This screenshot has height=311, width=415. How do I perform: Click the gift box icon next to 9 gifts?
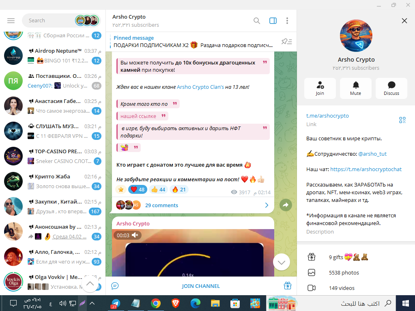click(x=312, y=257)
